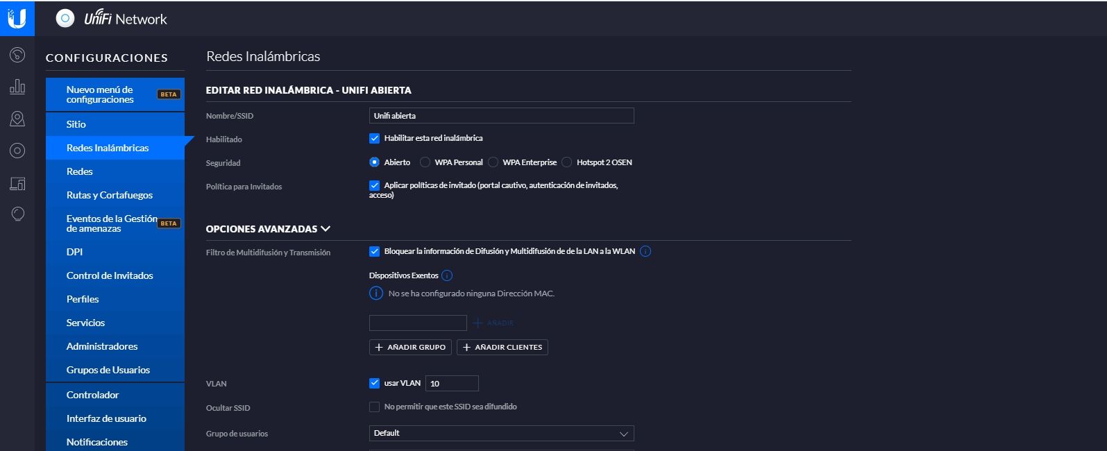The image size is (1107, 451).
Task: Go to Rutas y Cortafuegos settings
Action: tap(109, 195)
